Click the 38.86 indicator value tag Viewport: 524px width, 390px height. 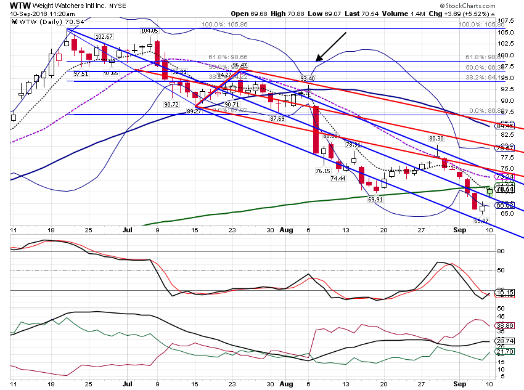[505, 325]
